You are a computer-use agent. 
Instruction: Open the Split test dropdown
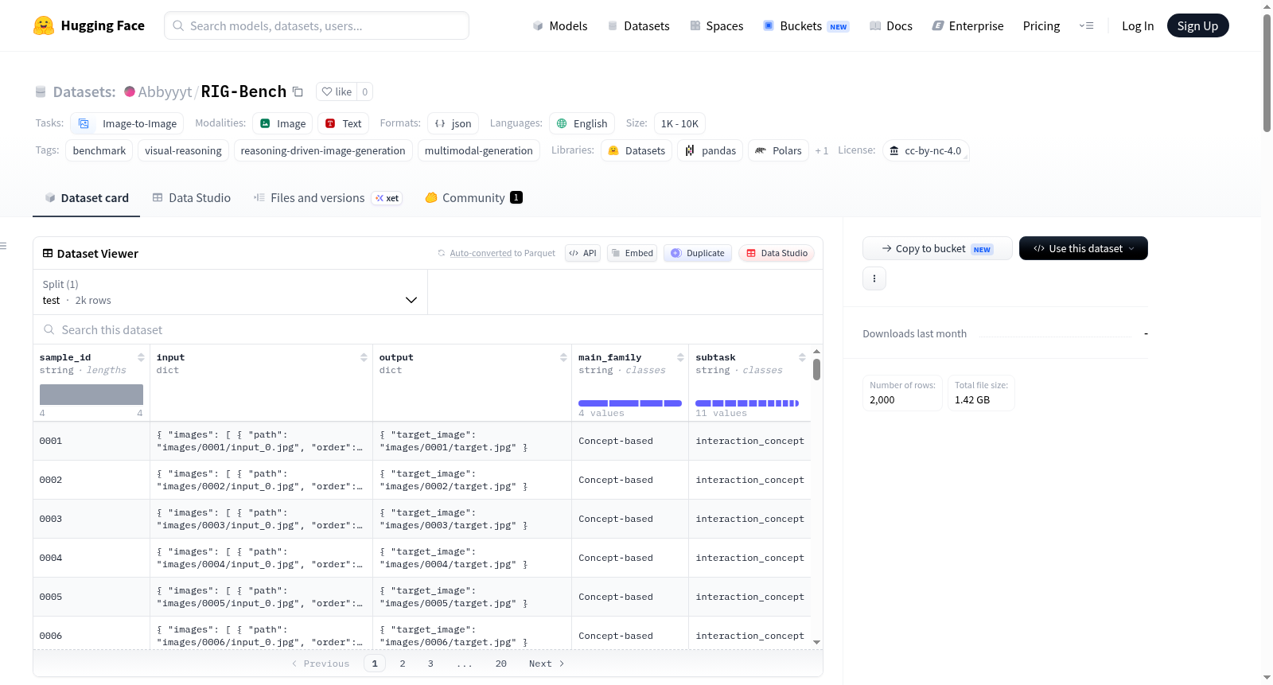pyautogui.click(x=230, y=292)
